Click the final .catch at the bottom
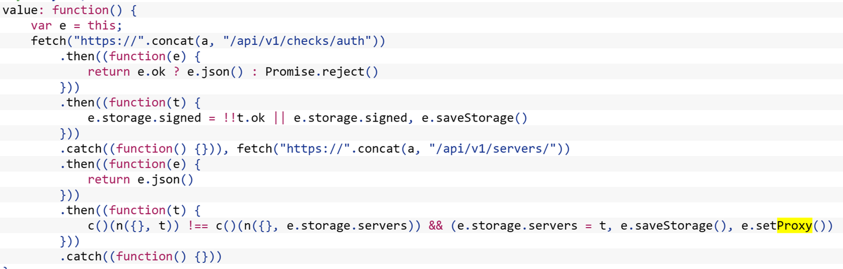843x269 pixels. (81, 256)
